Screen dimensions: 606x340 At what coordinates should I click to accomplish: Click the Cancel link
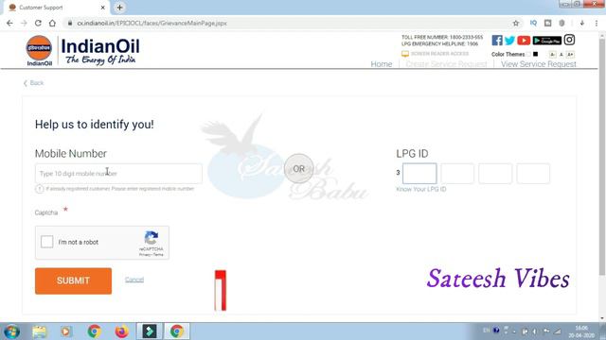point(134,280)
